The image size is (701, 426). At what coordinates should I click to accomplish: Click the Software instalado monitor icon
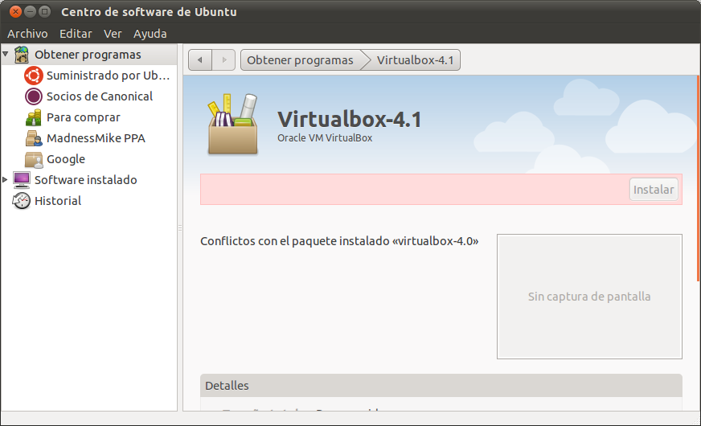(22, 180)
